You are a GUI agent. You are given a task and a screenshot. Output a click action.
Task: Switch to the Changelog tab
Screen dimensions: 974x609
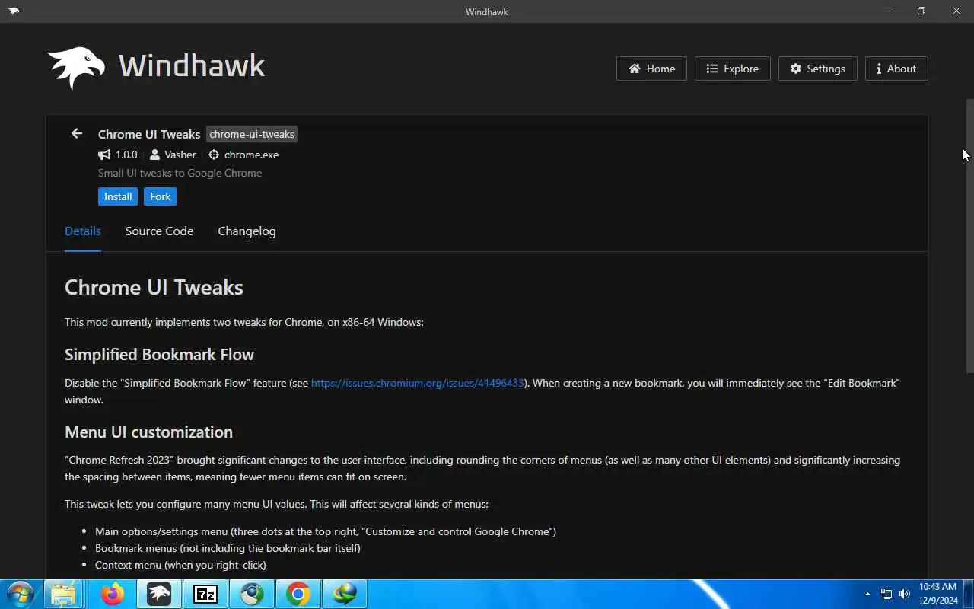point(247,231)
